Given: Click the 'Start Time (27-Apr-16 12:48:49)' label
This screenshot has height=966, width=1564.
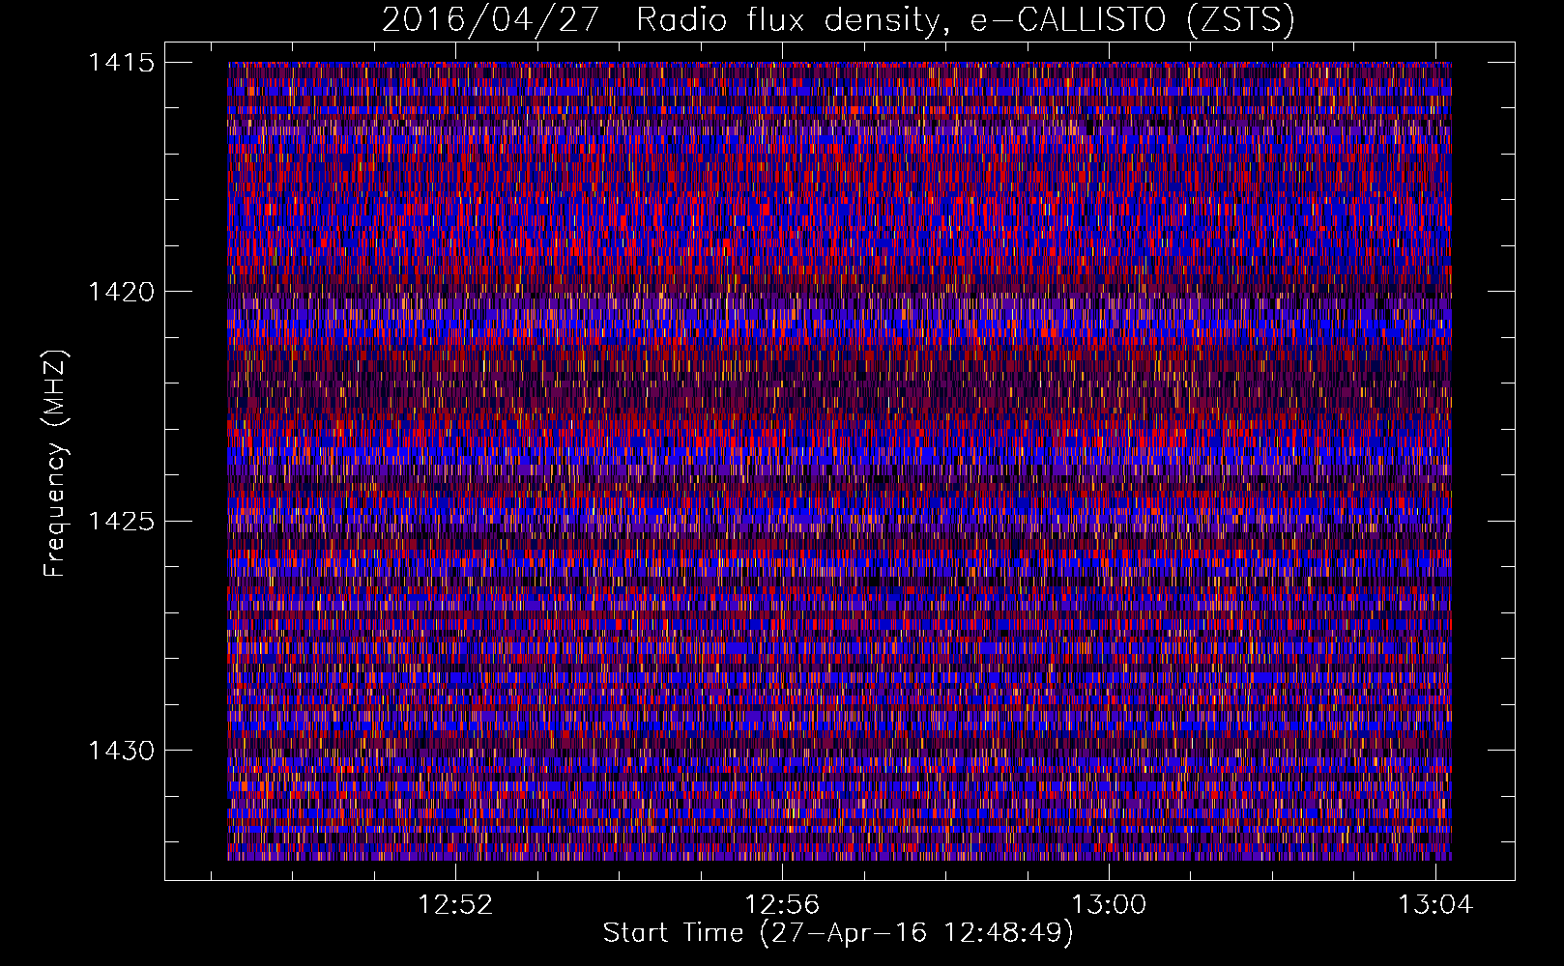Looking at the screenshot, I should 838,933.
